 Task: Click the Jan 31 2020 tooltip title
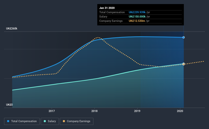click(107, 8)
